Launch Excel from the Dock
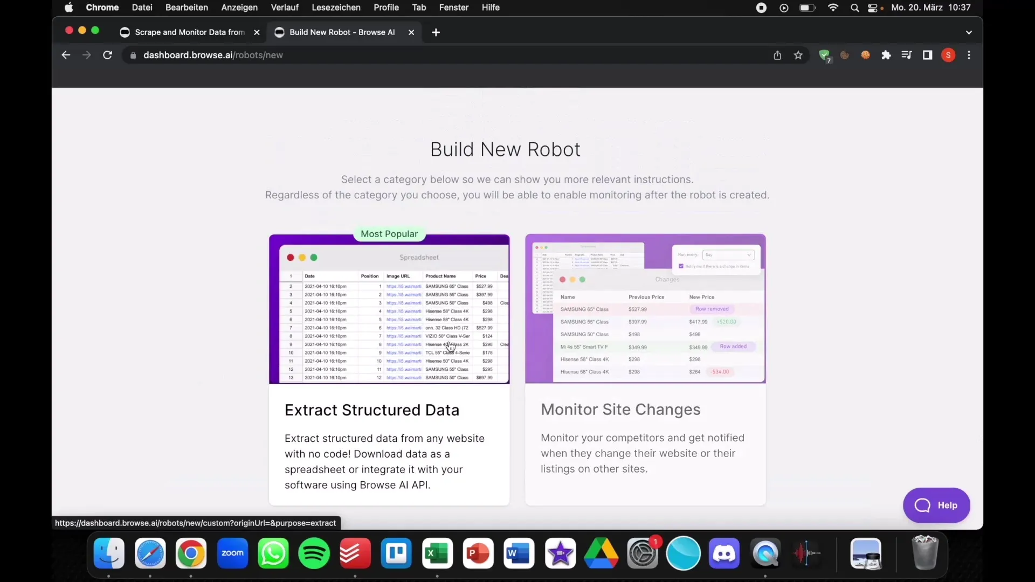The width and height of the screenshot is (1035, 582). click(437, 553)
